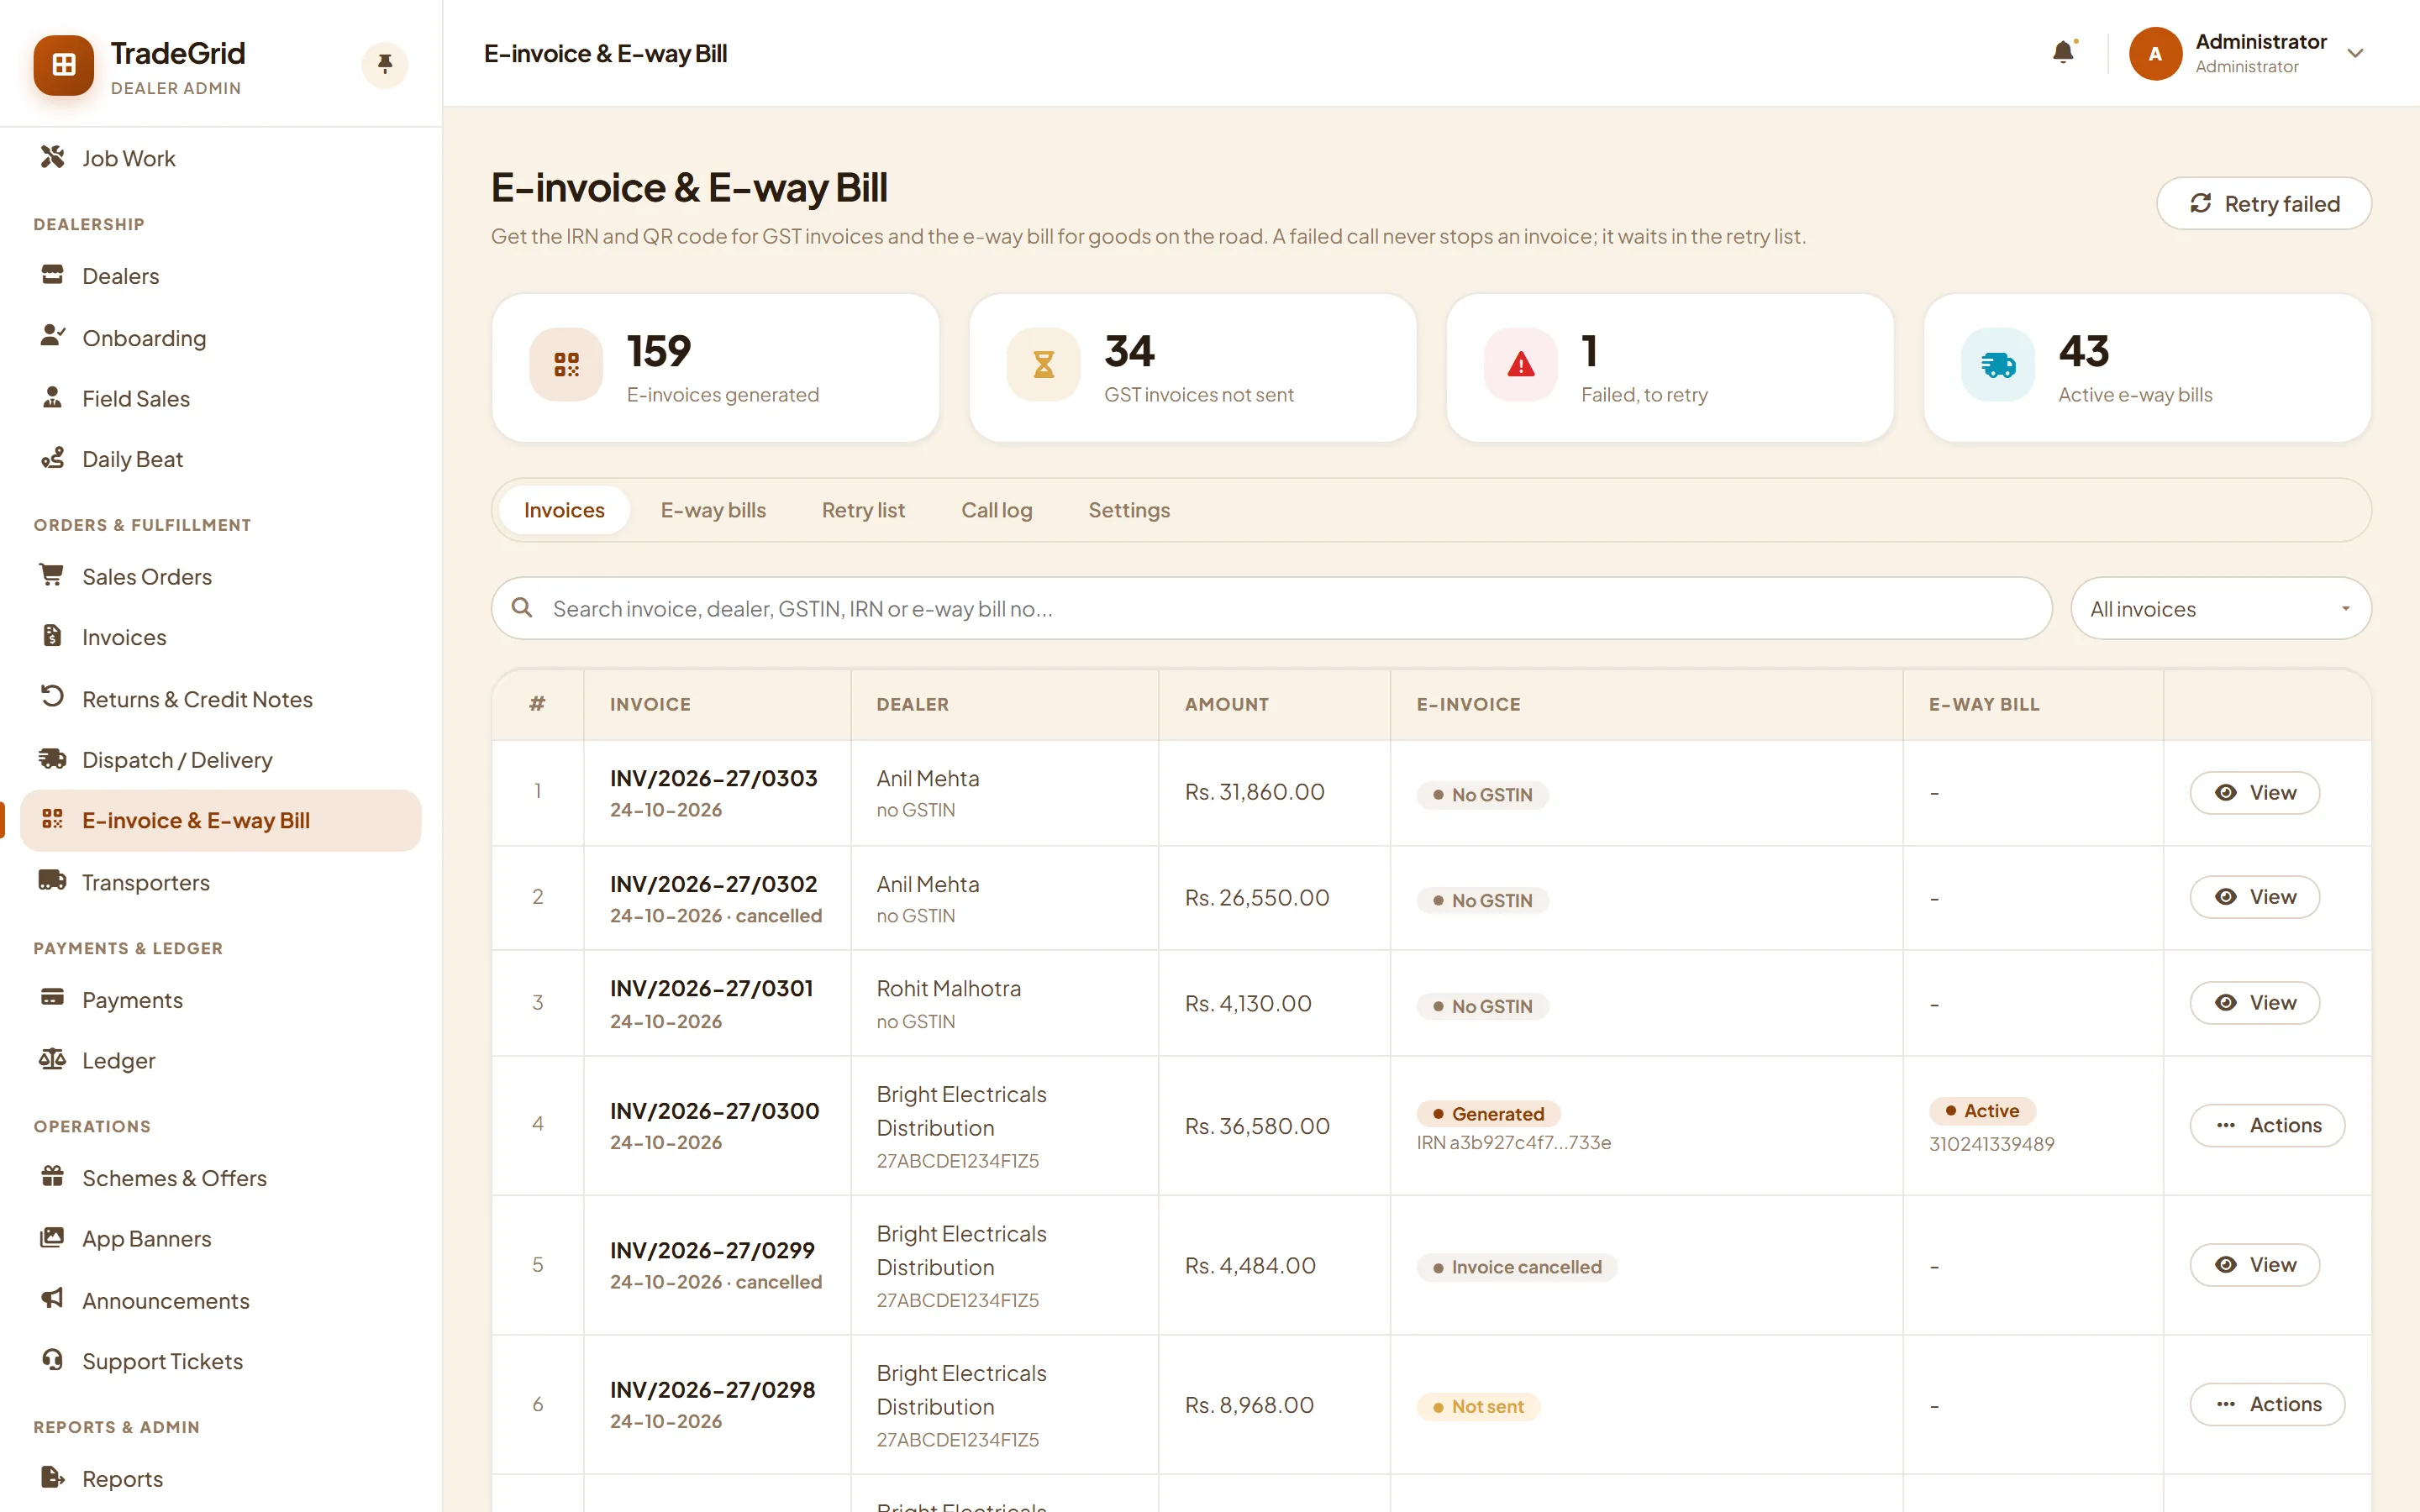Open the All invoices filter dropdown
The image size is (2420, 1512).
2220,608
